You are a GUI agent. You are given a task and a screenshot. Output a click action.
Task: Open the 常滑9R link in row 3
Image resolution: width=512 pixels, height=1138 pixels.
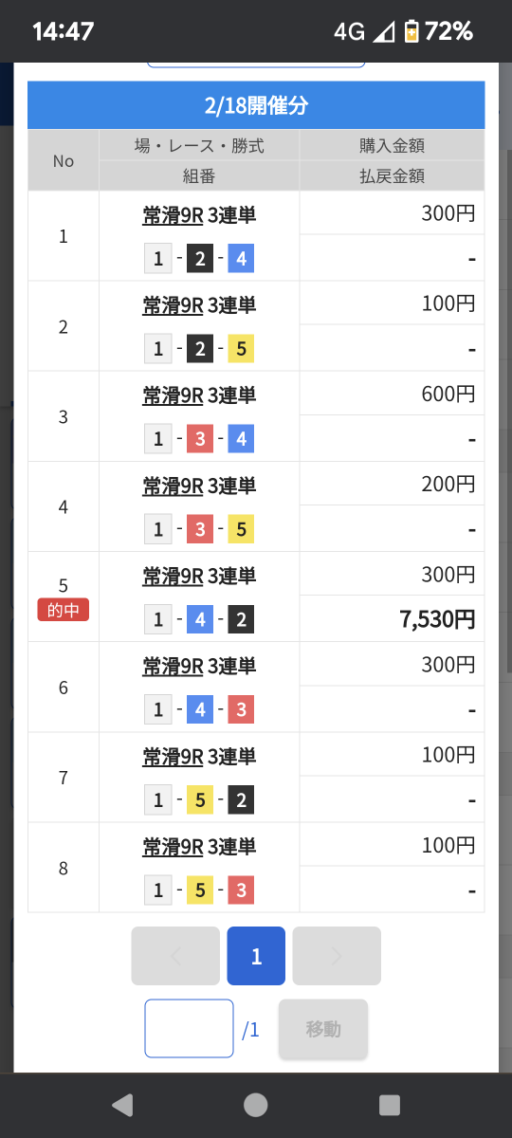click(x=173, y=395)
